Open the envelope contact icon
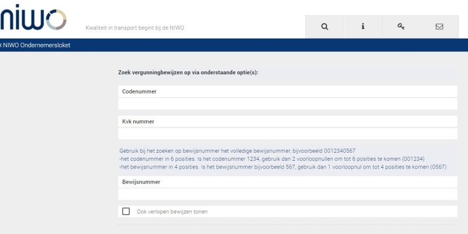This screenshot has height=234, width=468. [439, 26]
